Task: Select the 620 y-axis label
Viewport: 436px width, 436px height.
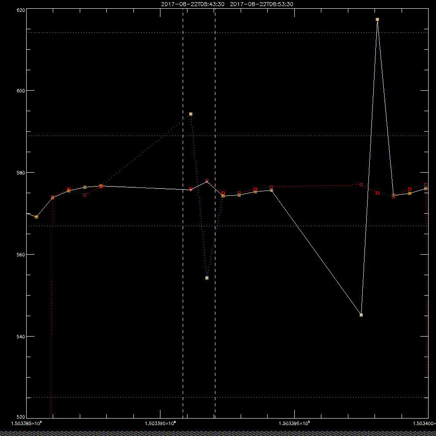Action: tap(21, 10)
